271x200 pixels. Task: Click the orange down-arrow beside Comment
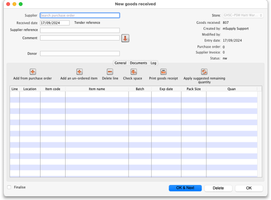click(125, 38)
